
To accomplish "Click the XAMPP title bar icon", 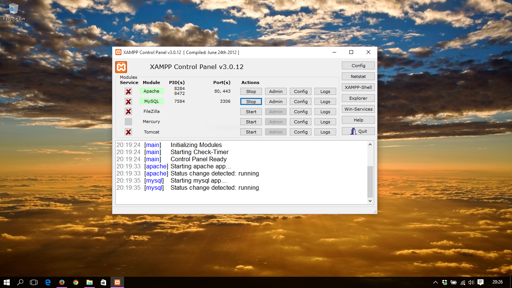I will coord(118,52).
